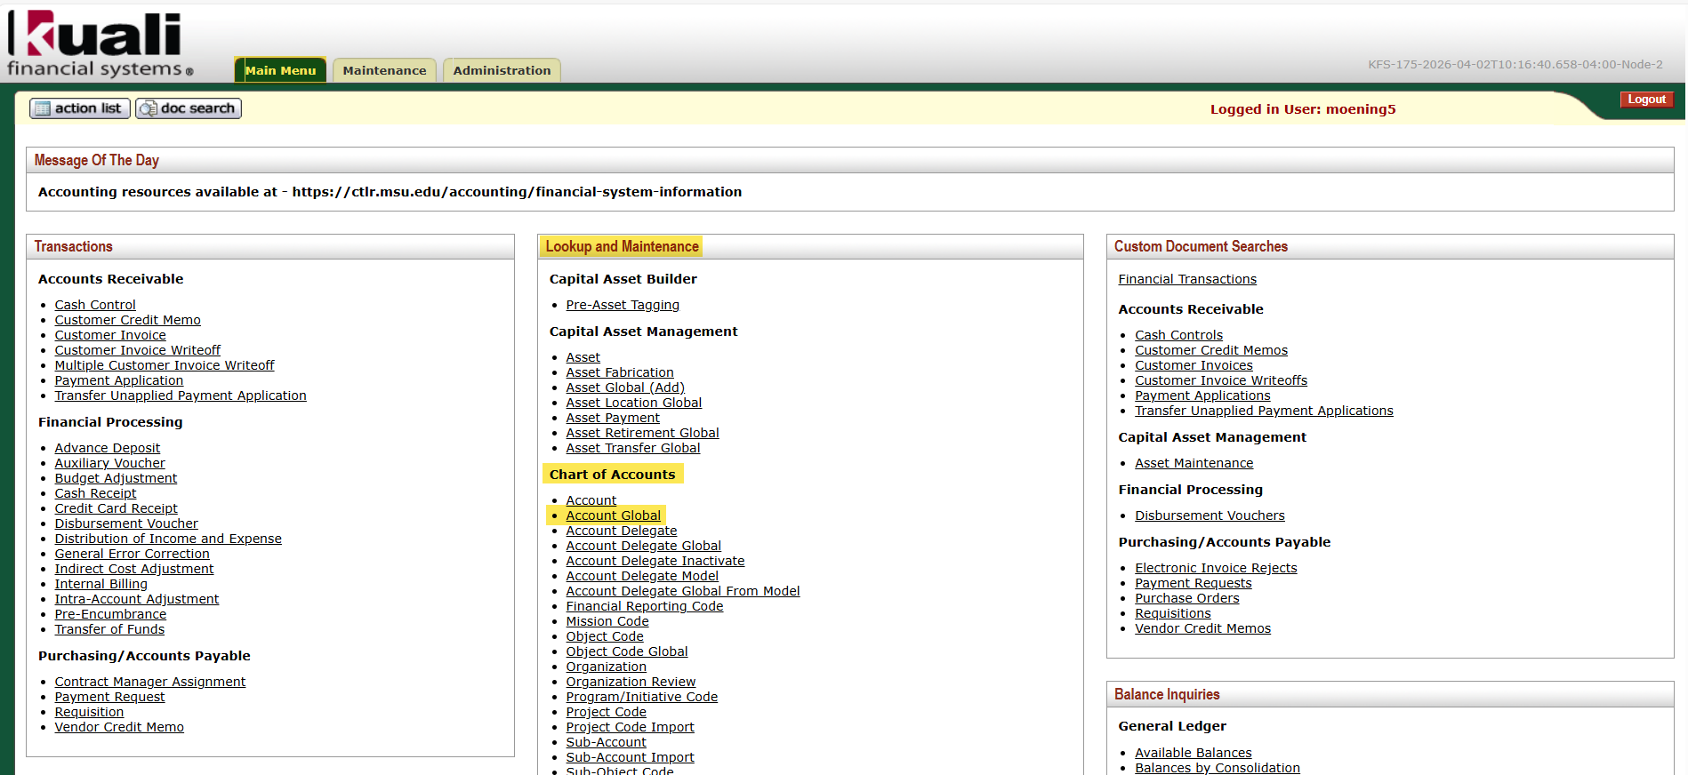1688x775 pixels.
Task: Open the Mission Code link
Action: pos(607,621)
